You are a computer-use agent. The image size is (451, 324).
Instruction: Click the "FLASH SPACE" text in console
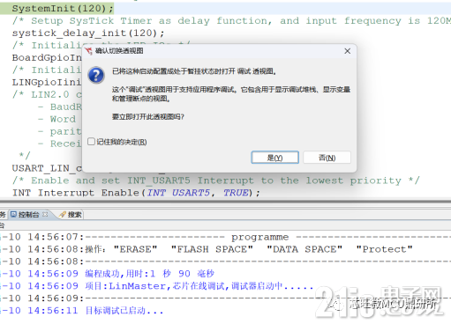[212, 249]
